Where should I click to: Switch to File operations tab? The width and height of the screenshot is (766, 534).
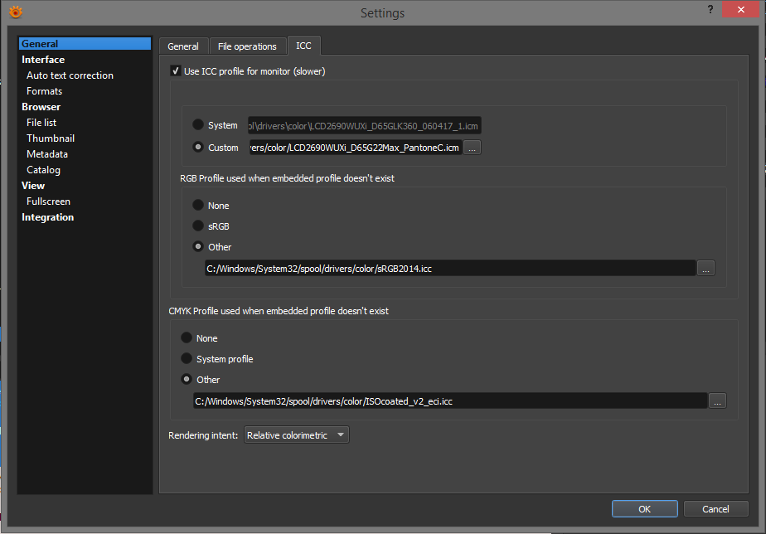pyautogui.click(x=247, y=46)
